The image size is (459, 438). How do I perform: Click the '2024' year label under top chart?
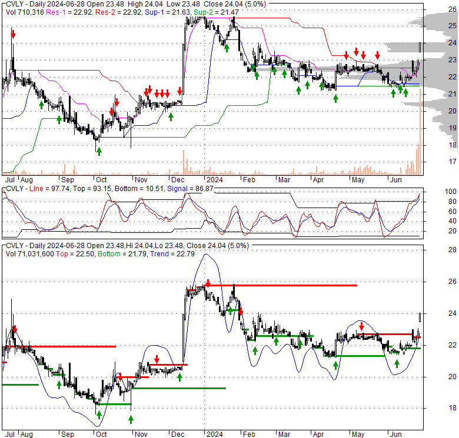[215, 180]
